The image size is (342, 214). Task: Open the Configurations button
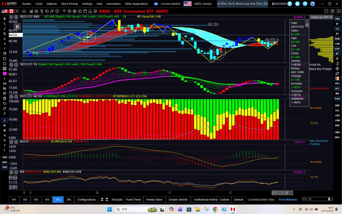click(87, 199)
